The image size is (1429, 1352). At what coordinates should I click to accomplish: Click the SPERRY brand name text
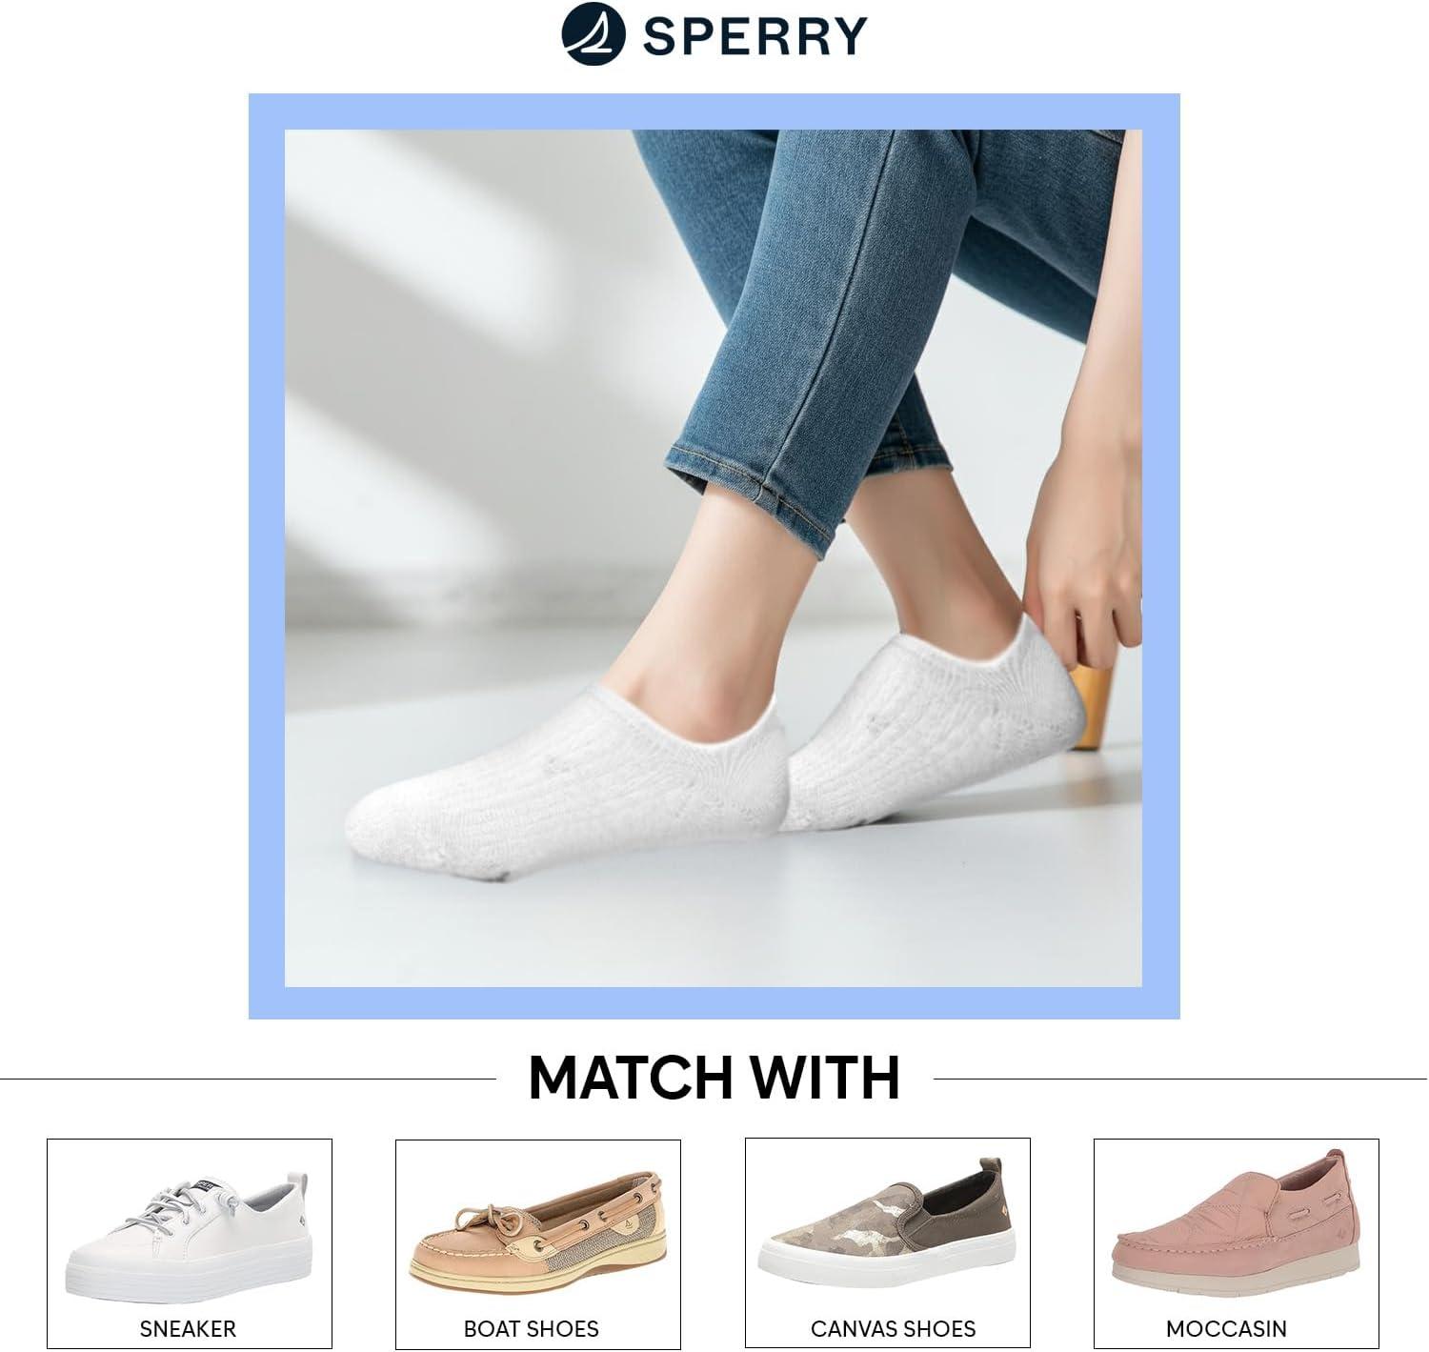click(x=755, y=34)
